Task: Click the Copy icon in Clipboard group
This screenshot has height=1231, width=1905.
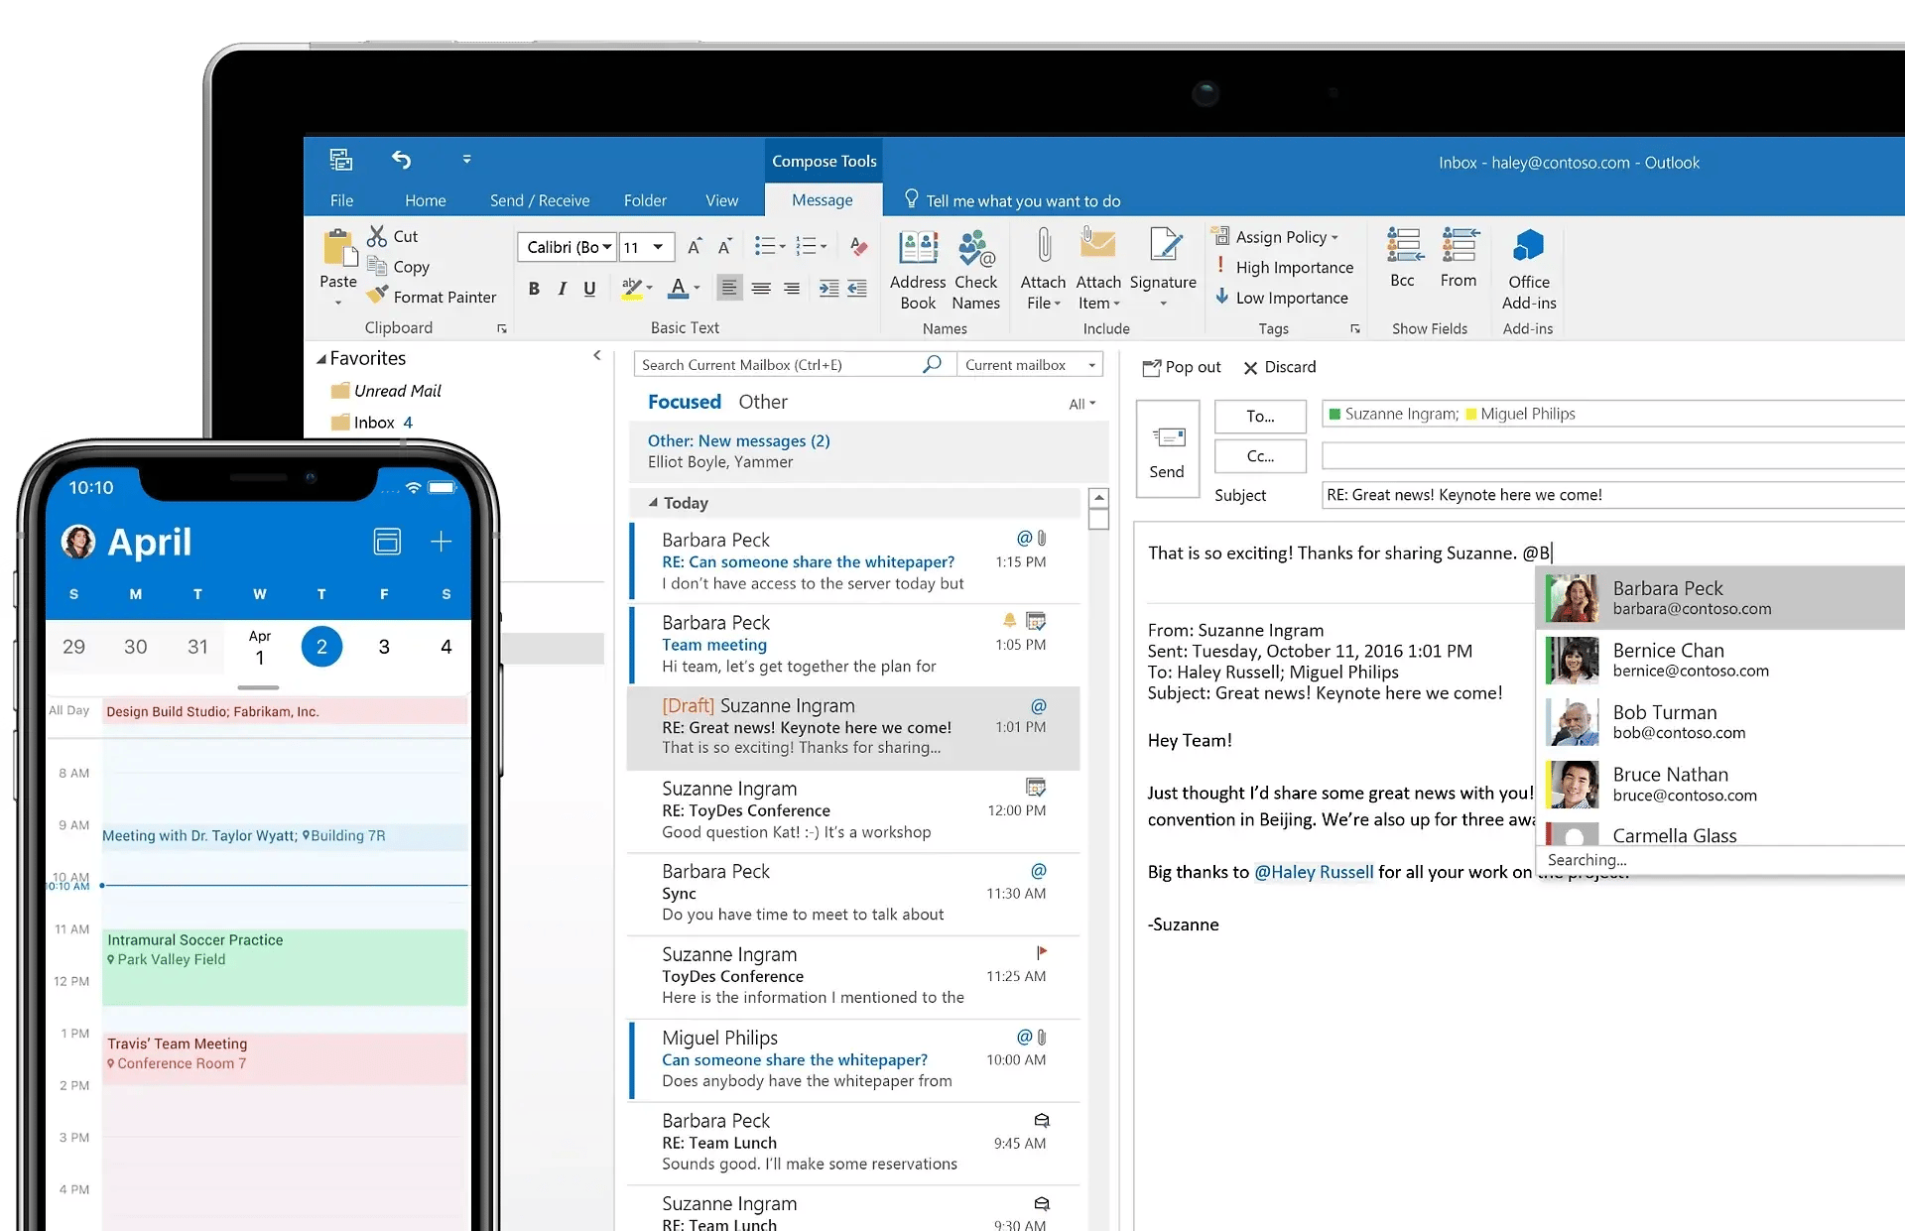Action: (x=377, y=266)
